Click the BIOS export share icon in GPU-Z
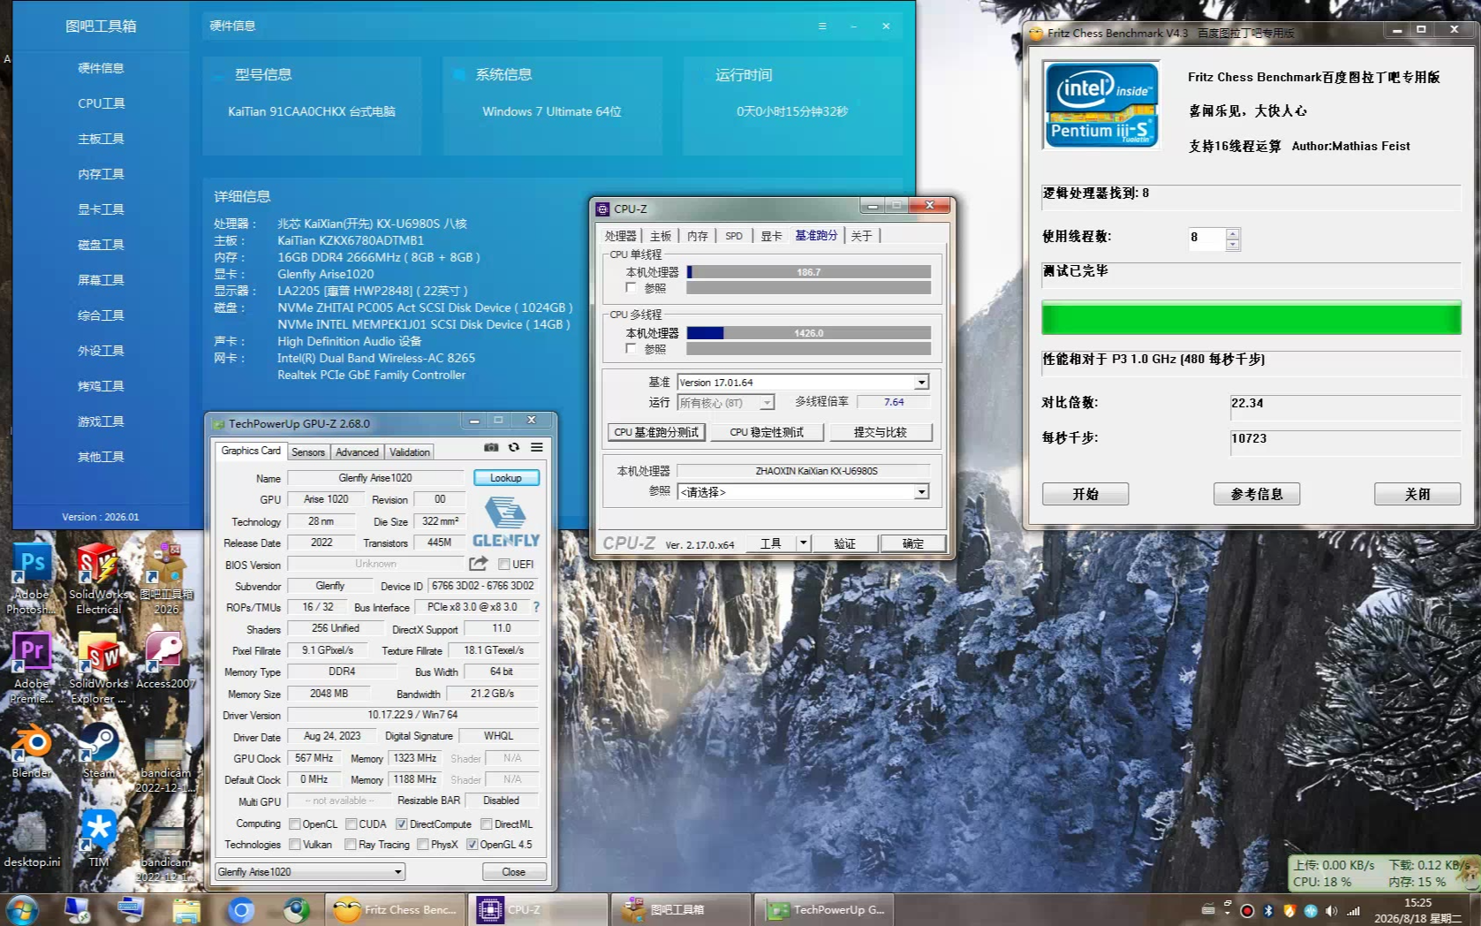This screenshot has width=1481, height=926. coord(479,564)
